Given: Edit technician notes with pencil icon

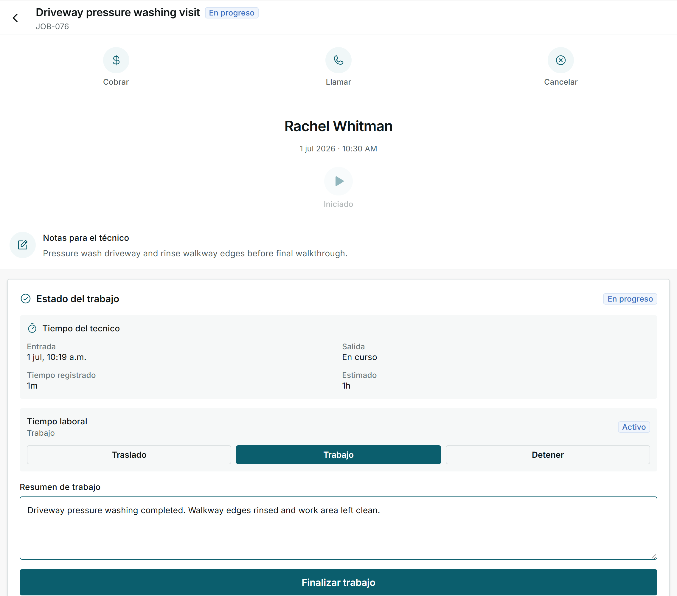Looking at the screenshot, I should click(x=23, y=245).
